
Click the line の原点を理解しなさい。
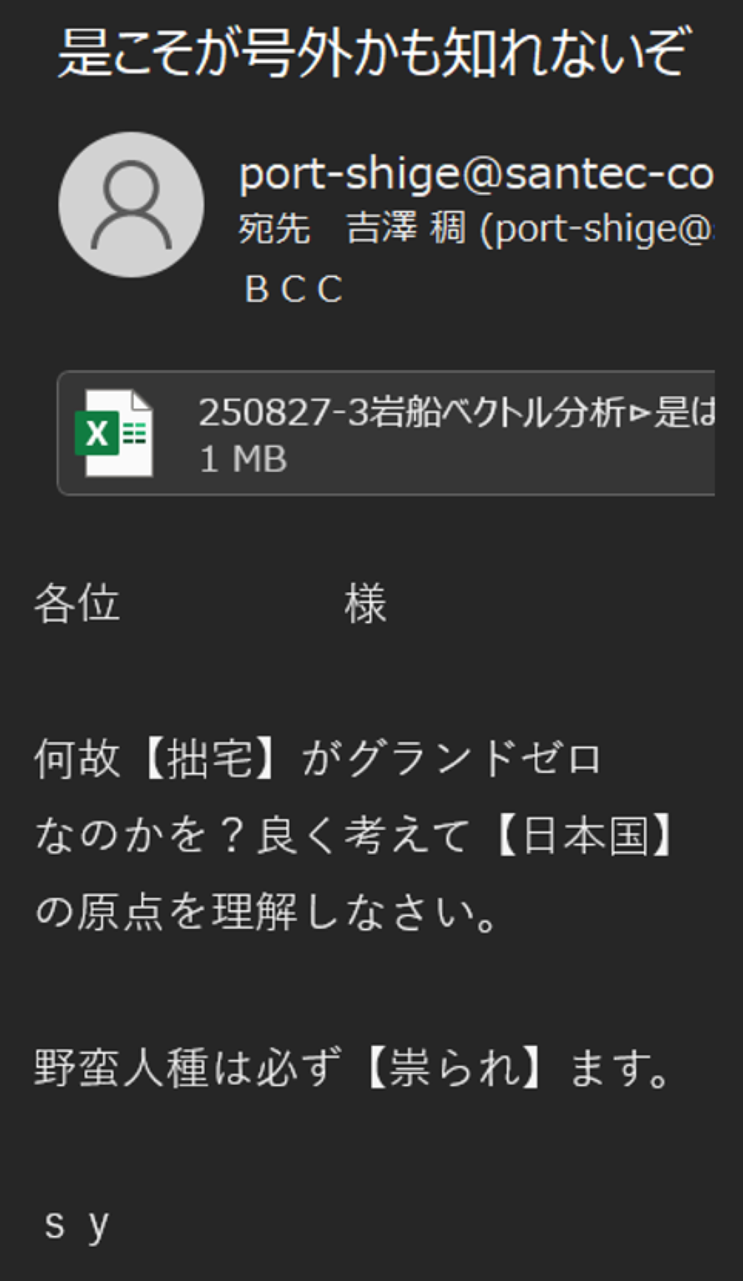[267, 912]
